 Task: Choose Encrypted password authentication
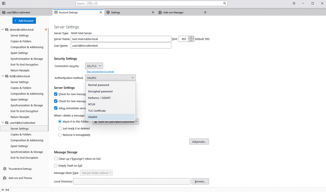tap(110, 91)
